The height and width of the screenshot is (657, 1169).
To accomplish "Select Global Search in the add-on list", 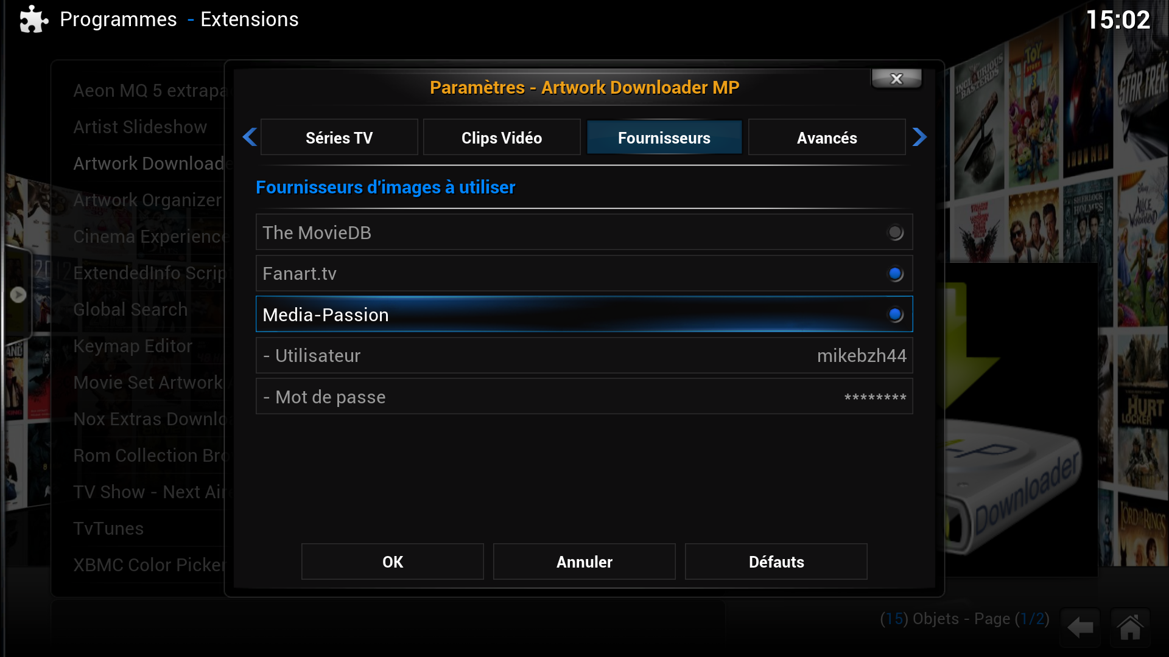I will click(130, 309).
